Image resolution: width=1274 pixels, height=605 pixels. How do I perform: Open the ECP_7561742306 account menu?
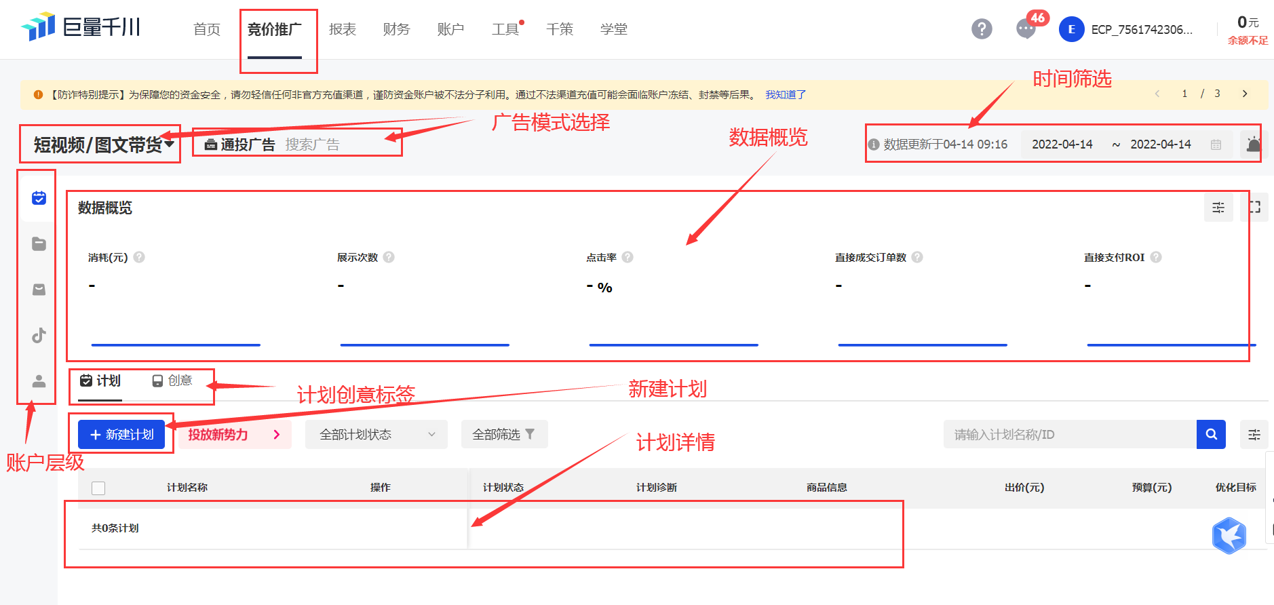click(x=1142, y=29)
